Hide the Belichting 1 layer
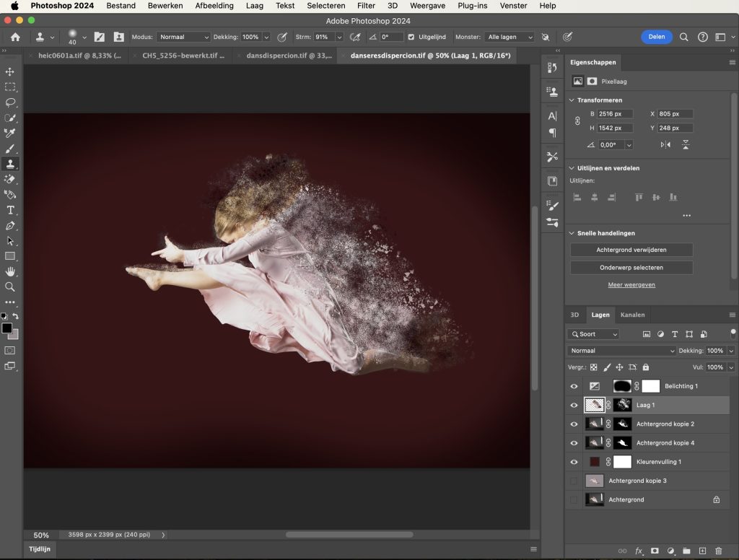Screen dimensions: 739x560 574,387
